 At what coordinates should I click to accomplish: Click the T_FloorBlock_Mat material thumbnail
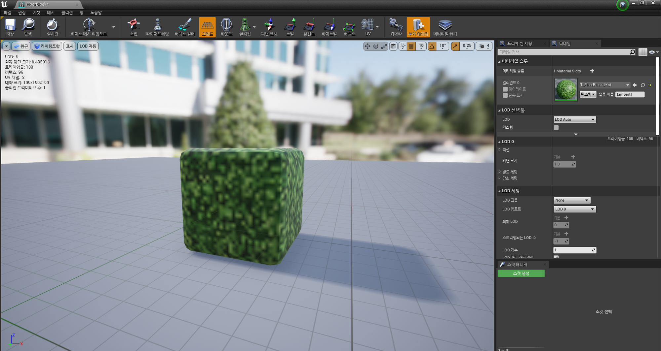tap(566, 89)
